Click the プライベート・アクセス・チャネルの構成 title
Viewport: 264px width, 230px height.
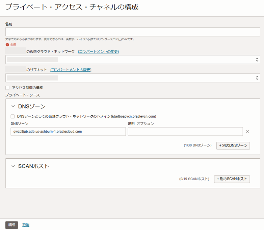tap(72, 7)
